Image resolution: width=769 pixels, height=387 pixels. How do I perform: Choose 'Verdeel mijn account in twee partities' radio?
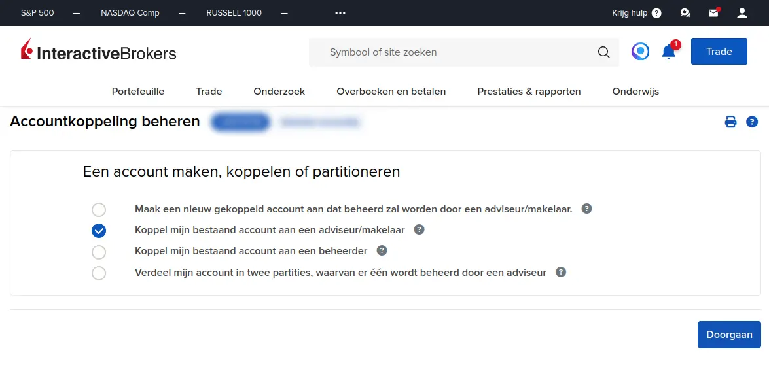pyautogui.click(x=99, y=273)
